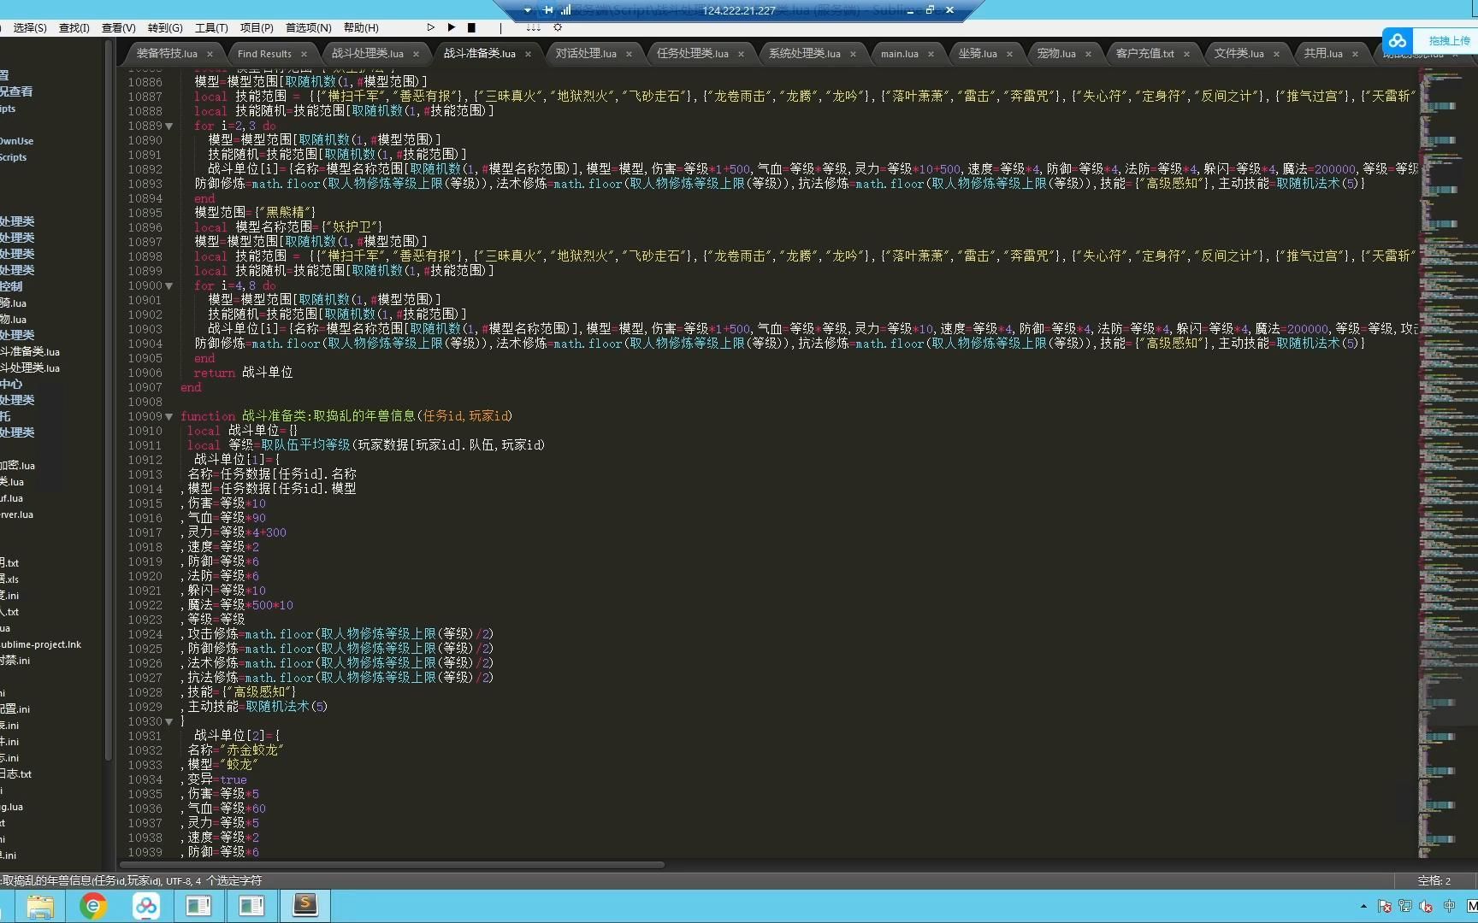Click the hollow play icon in toolbar

[430, 27]
